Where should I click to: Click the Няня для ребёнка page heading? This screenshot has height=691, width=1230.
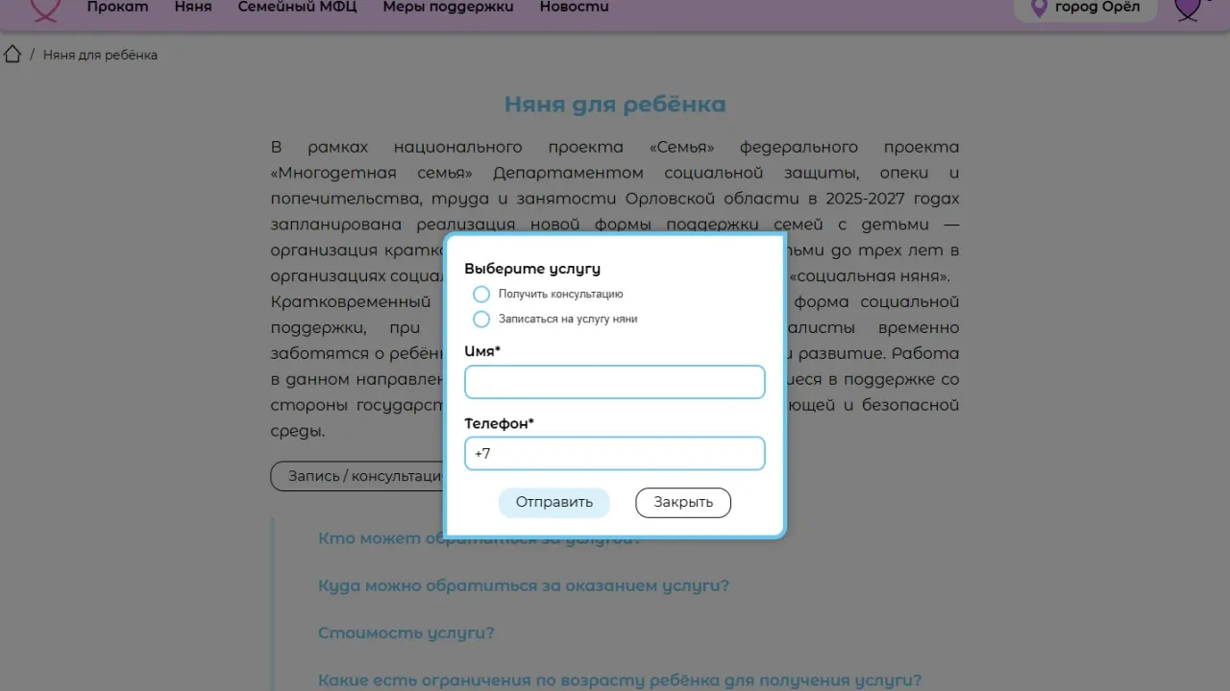click(615, 104)
